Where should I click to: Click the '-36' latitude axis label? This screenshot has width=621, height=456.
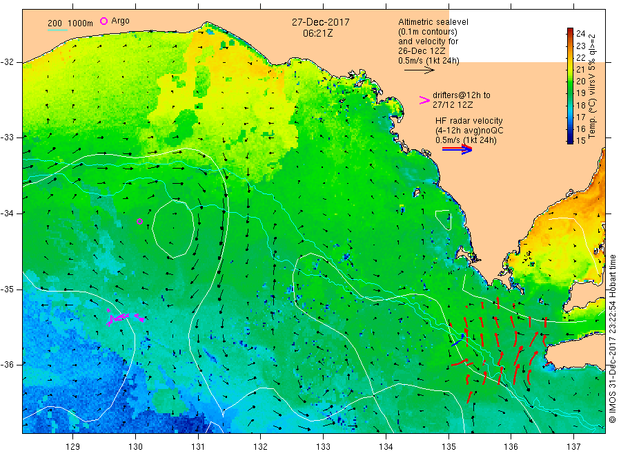[x=7, y=364]
